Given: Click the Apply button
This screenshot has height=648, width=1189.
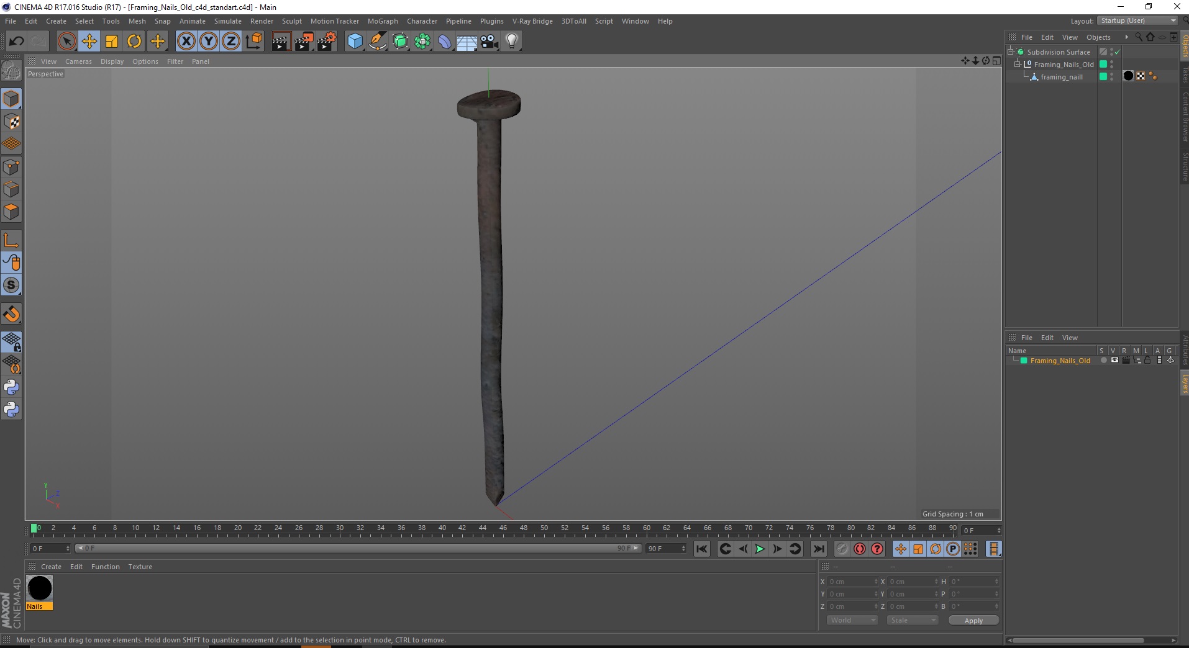Looking at the screenshot, I should tap(973, 621).
